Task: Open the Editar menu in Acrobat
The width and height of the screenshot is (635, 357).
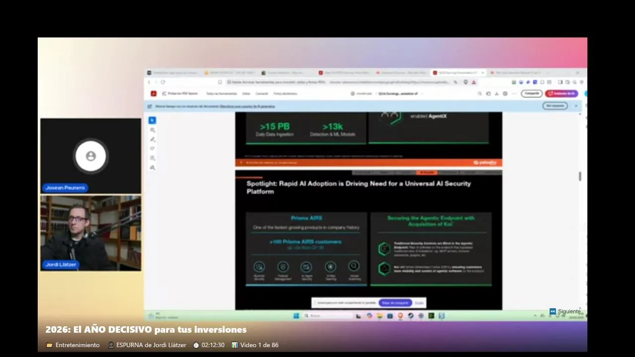Action: [246, 93]
